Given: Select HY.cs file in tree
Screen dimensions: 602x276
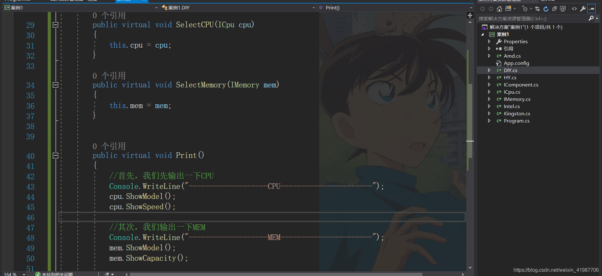Looking at the screenshot, I should [510, 77].
